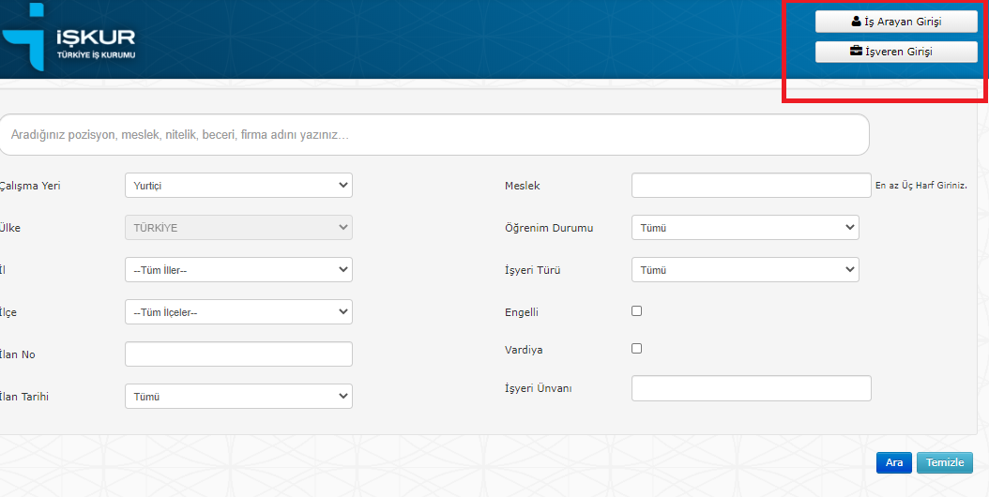The height and width of the screenshot is (497, 989).
Task: Open İş Arayan Girişi login
Action: click(896, 22)
